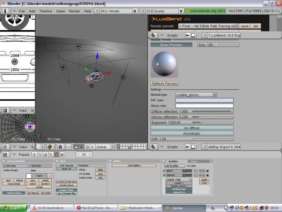Adjust the Glossy reflection slider
This screenshot has width=282, height=212.
click(x=191, y=117)
